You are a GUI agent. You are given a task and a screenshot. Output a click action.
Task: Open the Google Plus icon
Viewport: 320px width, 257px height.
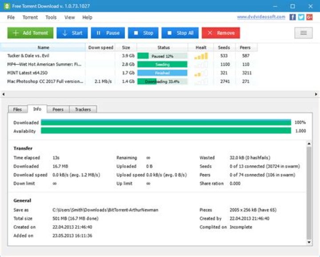coord(309,17)
